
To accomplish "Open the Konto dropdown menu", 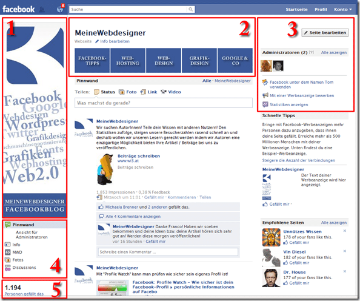I will point(343,10).
